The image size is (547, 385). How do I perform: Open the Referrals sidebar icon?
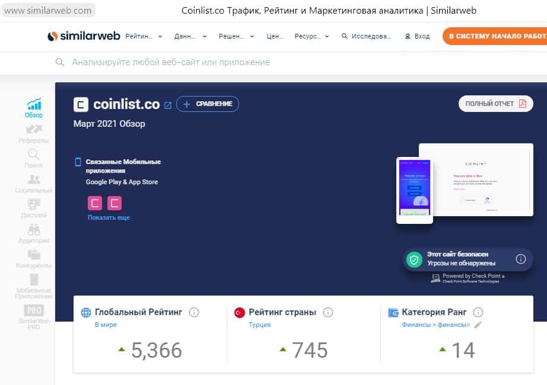(x=34, y=130)
